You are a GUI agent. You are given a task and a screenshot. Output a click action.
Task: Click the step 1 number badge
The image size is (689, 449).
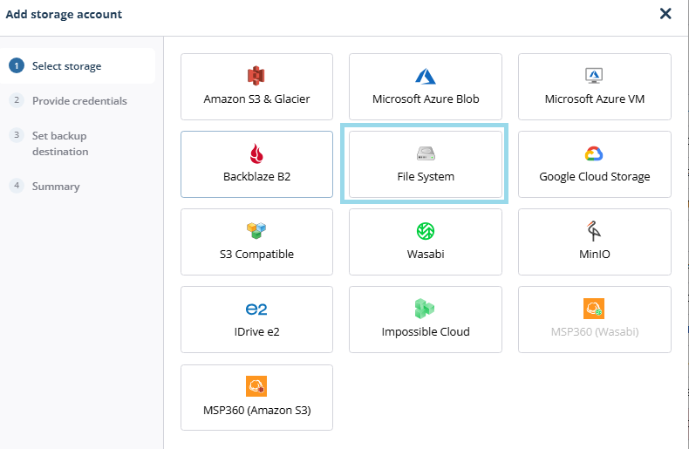point(17,66)
